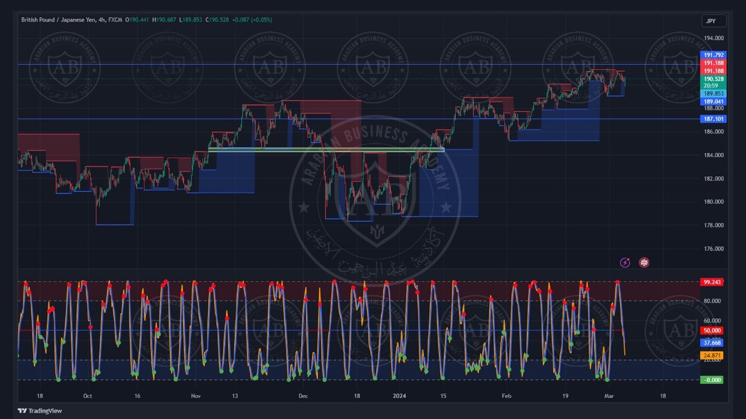This screenshot has width=746, height=419.
Task: Click the high value H190.687
Action: point(164,20)
